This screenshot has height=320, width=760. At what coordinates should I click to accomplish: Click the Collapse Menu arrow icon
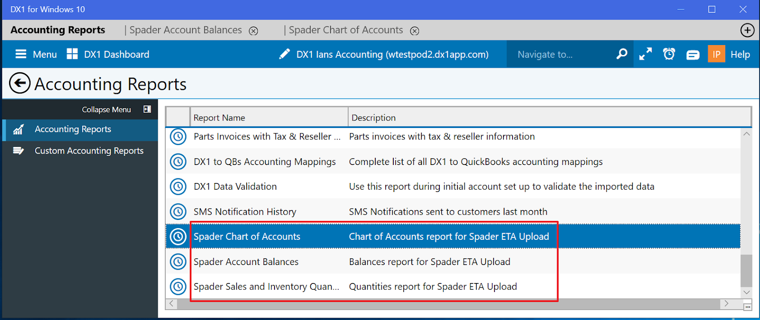tap(147, 109)
